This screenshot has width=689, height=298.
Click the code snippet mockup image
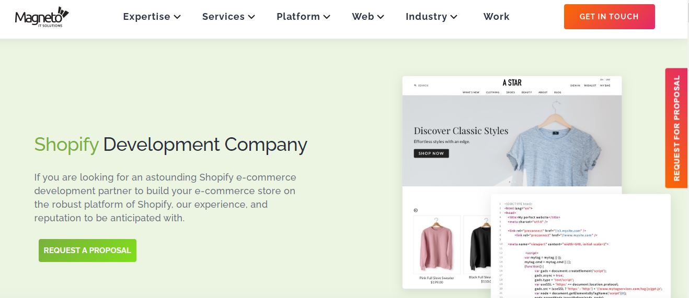pos(581,245)
